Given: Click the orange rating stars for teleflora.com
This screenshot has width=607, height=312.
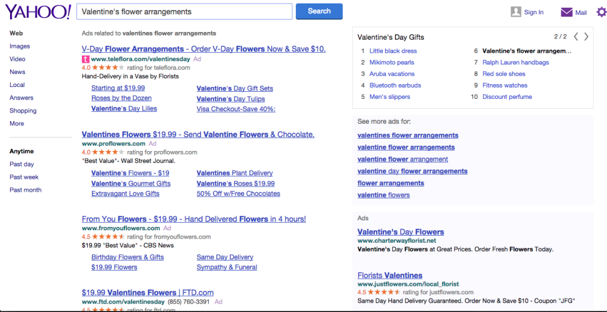Looking at the screenshot, I should 108,67.
